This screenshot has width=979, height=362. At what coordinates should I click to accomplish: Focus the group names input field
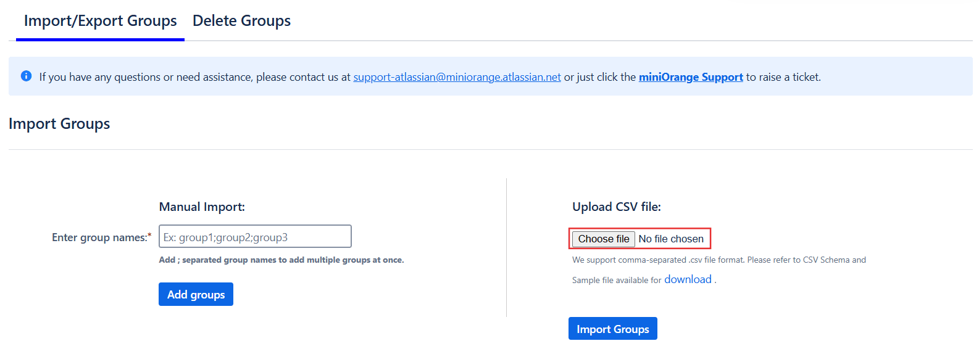point(255,237)
